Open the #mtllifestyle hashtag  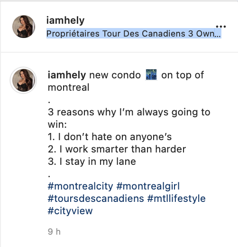click(176, 199)
